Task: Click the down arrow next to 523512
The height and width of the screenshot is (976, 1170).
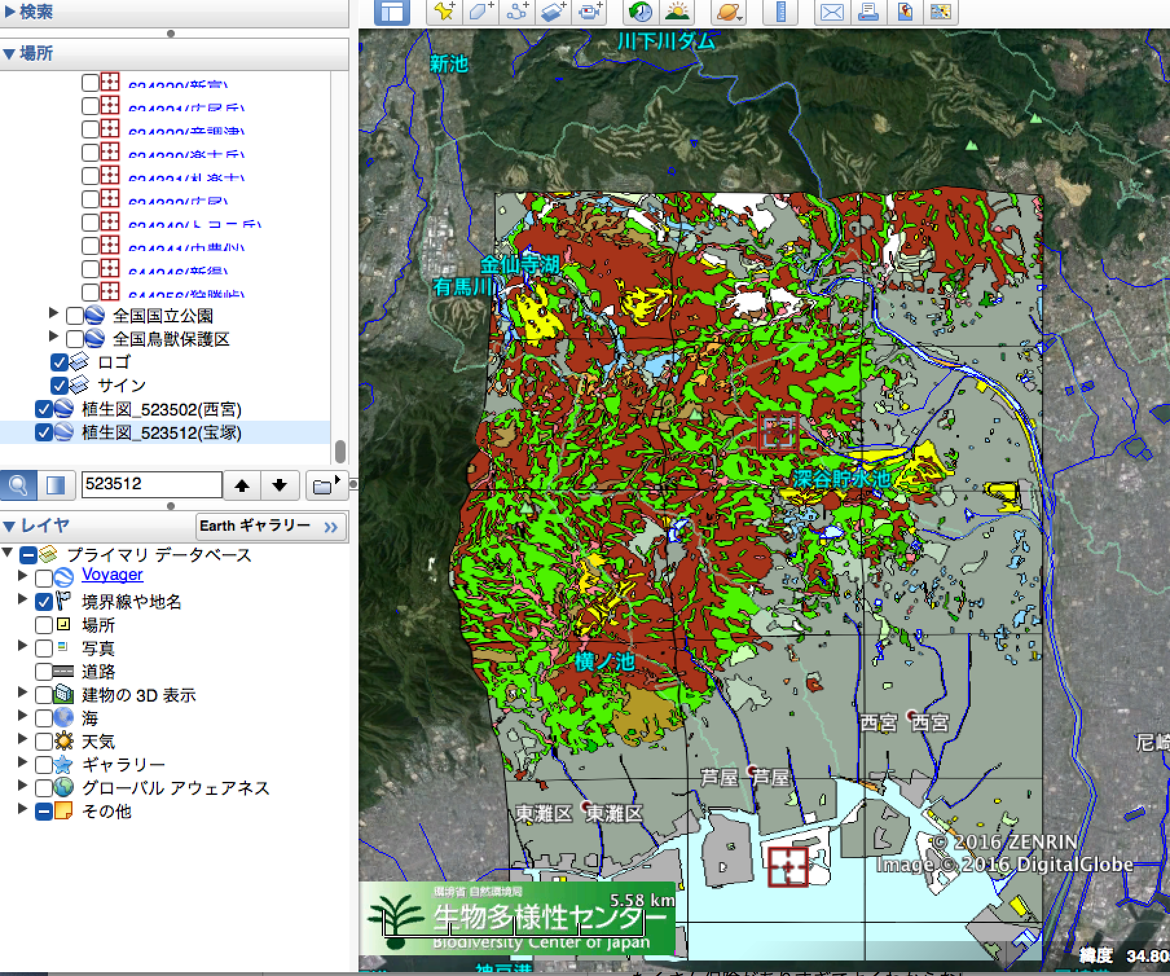Action: pyautogui.click(x=280, y=485)
